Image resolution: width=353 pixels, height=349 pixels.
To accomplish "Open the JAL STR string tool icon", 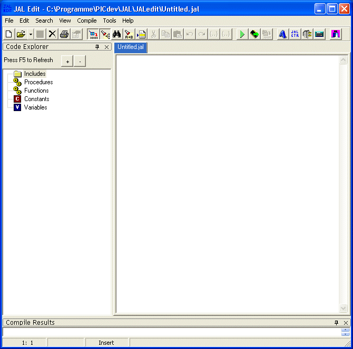I will pos(295,34).
